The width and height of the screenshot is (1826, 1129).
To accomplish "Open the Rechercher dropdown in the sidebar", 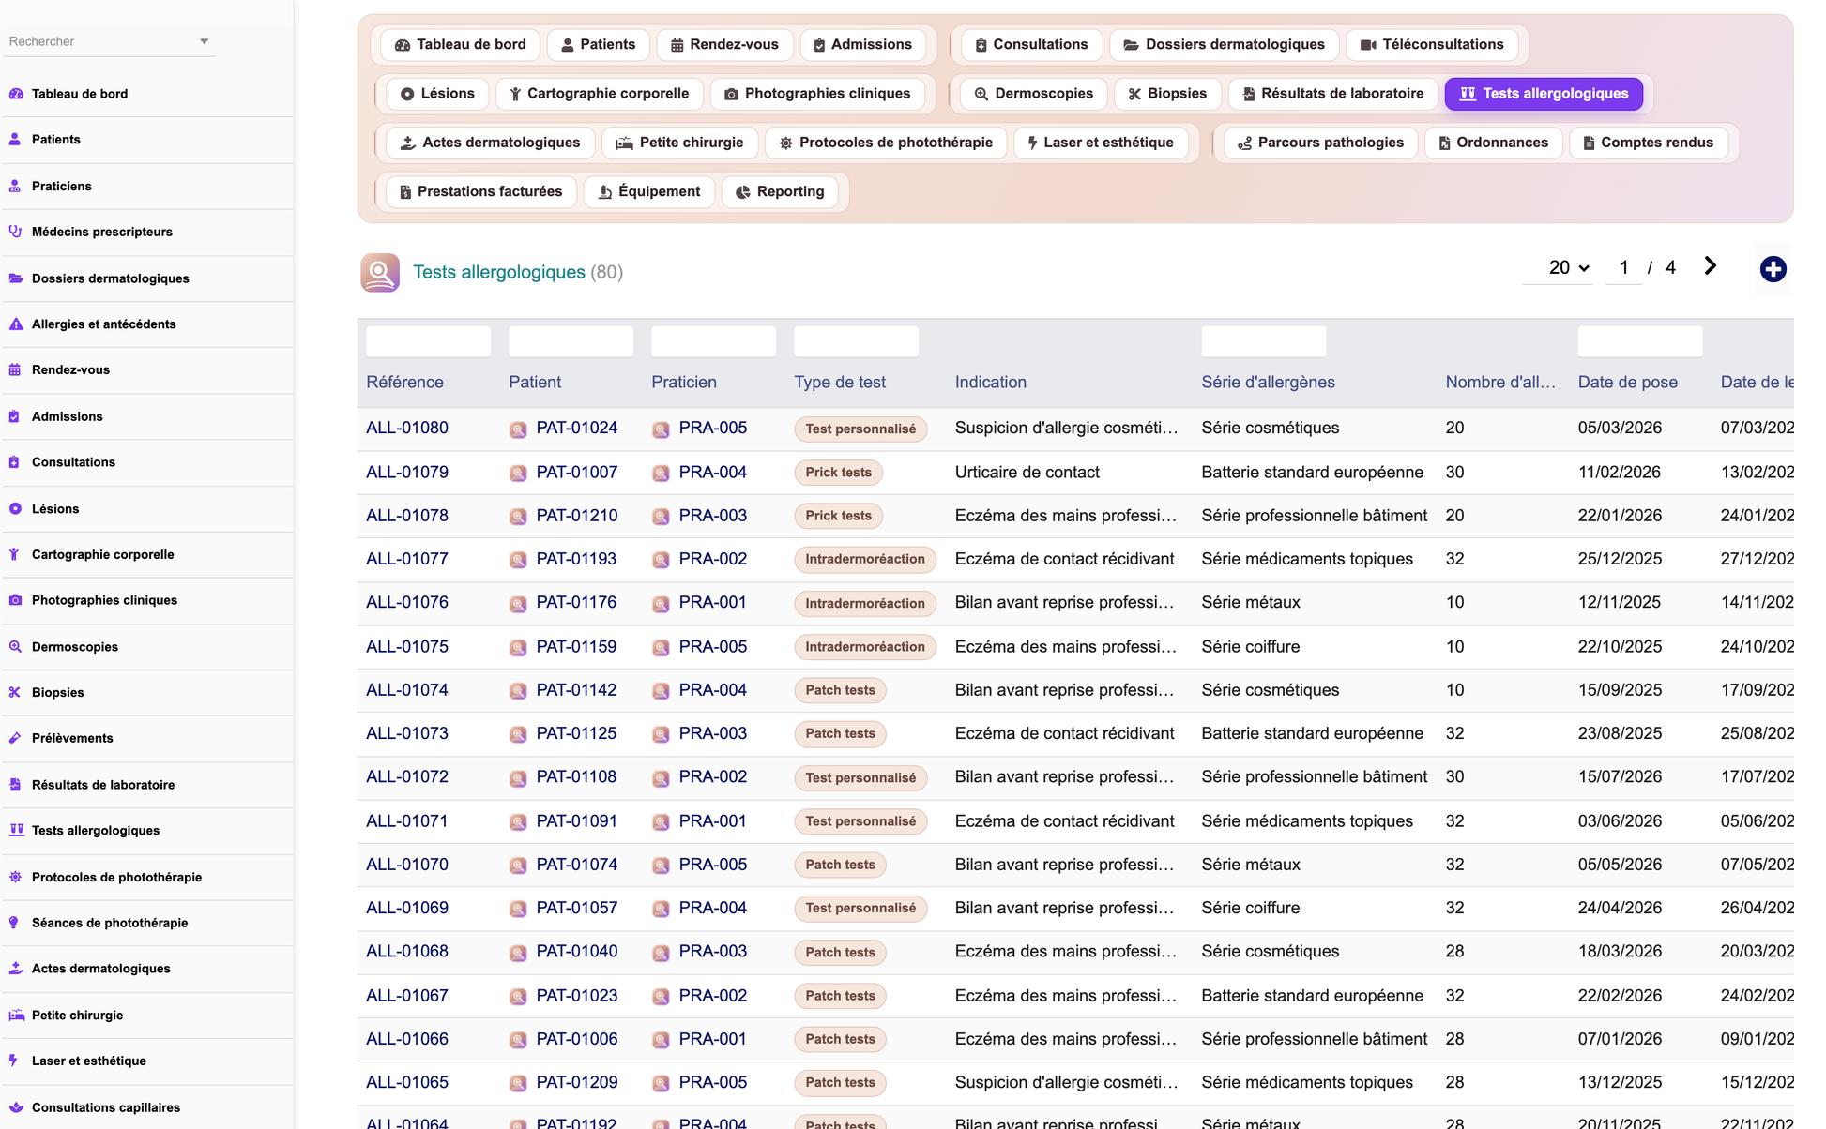I will point(109,41).
